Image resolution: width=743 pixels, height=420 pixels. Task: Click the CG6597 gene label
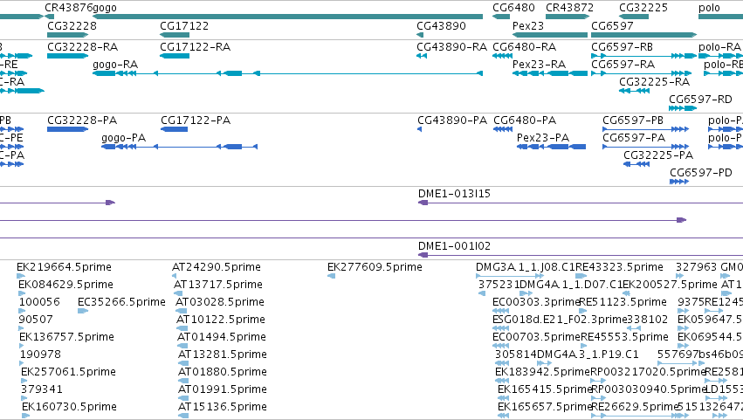612,26
